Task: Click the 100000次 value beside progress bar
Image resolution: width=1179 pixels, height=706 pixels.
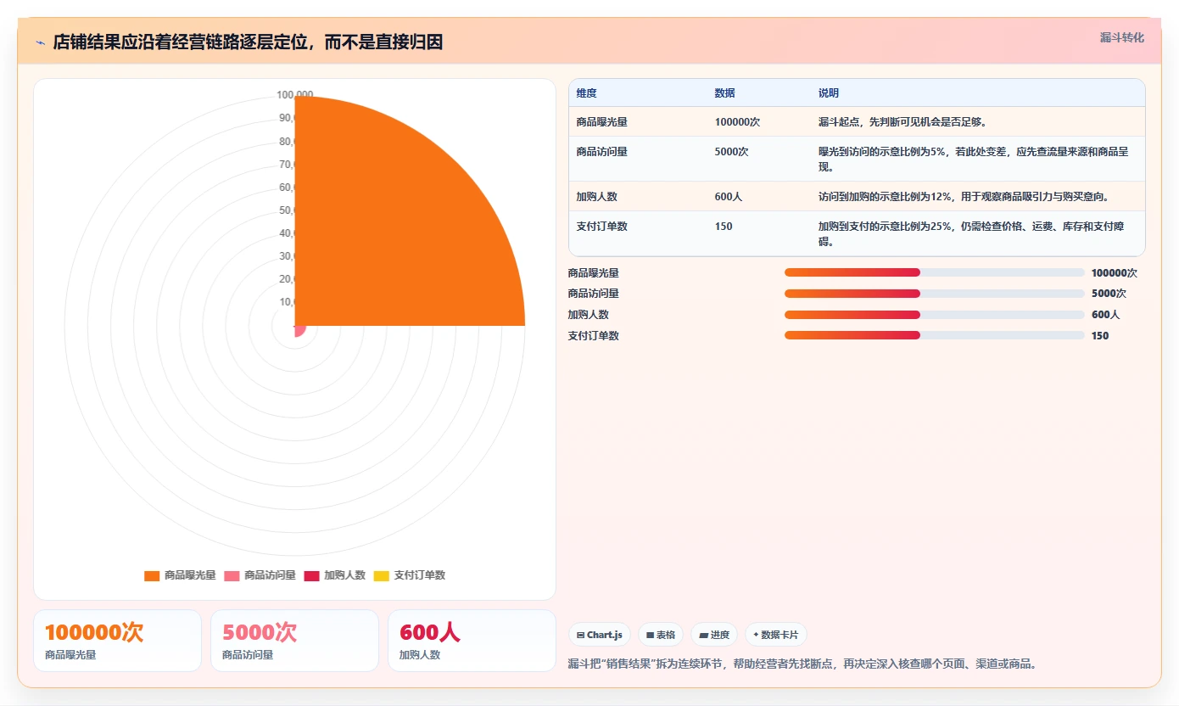Action: coord(1115,273)
